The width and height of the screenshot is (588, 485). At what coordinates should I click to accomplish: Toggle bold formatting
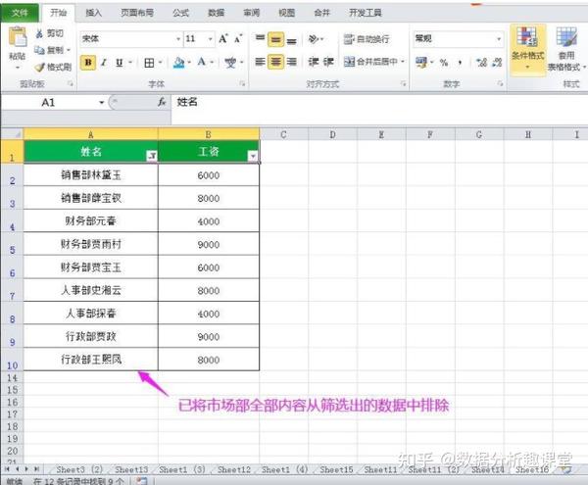pyautogui.click(x=88, y=63)
